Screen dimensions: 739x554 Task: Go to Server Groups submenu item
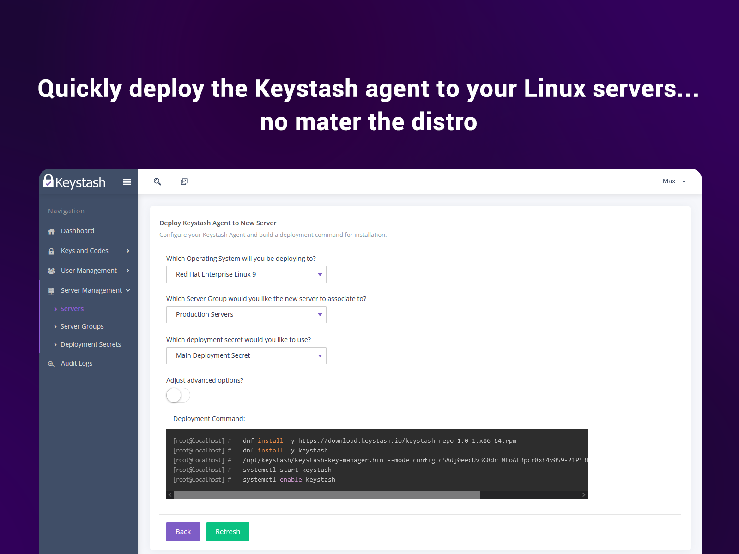[82, 326]
